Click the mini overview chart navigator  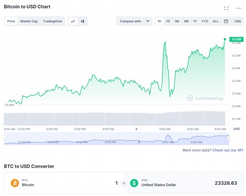pos(116,139)
